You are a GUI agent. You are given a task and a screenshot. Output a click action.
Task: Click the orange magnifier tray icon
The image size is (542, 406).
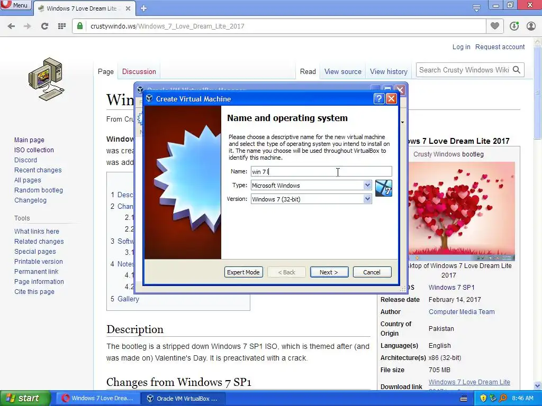point(503,398)
